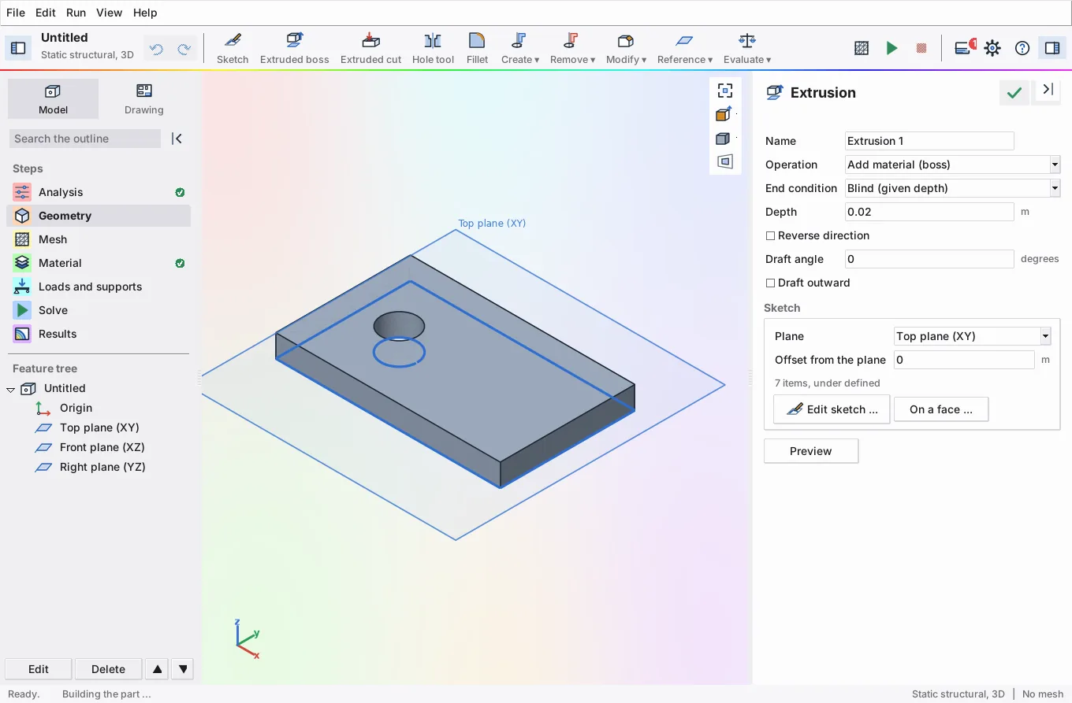Redo the last action

(x=184, y=49)
